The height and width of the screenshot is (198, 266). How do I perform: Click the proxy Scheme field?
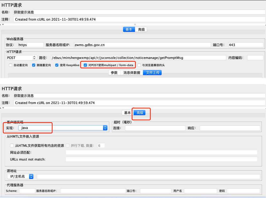pyautogui.click(x=27, y=191)
